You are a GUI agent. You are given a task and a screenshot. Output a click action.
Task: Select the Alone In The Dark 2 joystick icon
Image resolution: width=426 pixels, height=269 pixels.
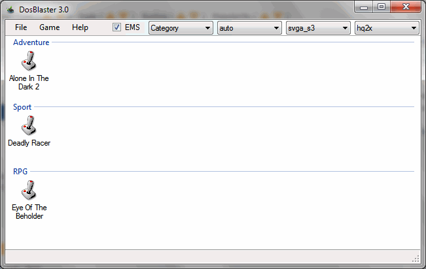pos(29,61)
